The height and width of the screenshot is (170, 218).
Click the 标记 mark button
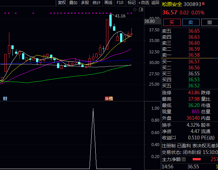click(x=132, y=3)
